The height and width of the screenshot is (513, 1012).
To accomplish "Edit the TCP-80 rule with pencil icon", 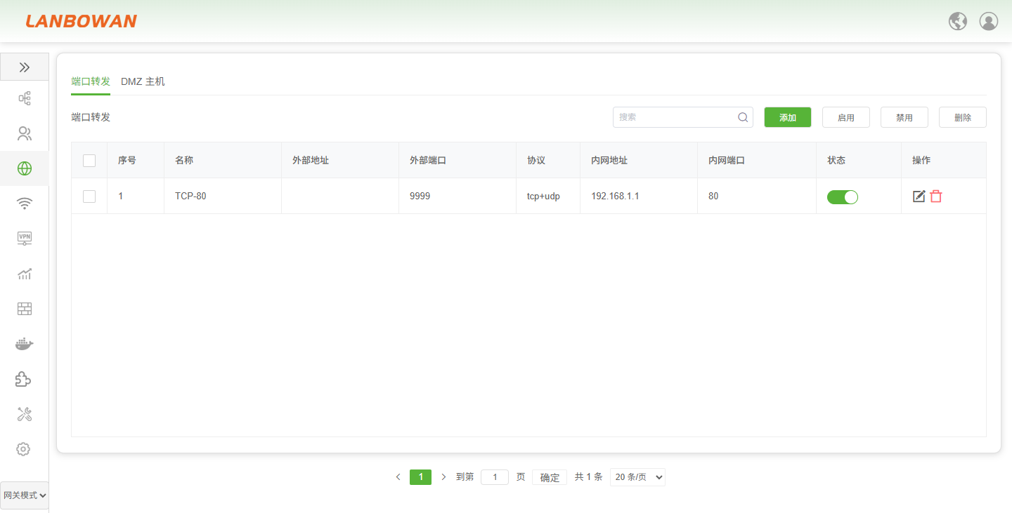I will [919, 196].
